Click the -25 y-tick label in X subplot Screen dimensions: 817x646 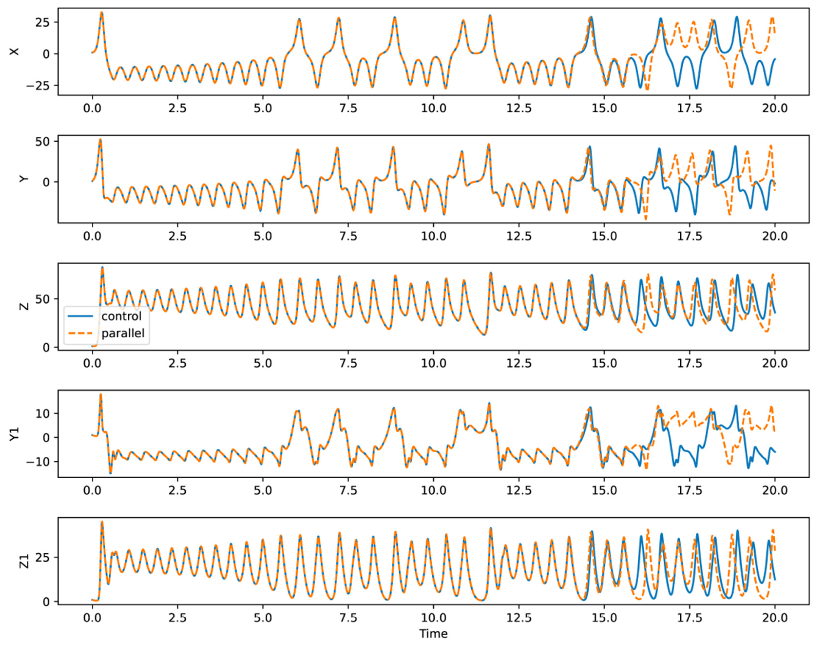pos(38,86)
